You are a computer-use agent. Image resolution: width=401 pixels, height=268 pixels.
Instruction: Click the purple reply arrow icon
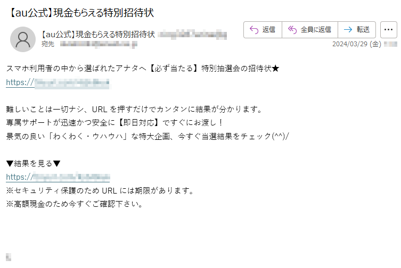[x=254, y=30]
